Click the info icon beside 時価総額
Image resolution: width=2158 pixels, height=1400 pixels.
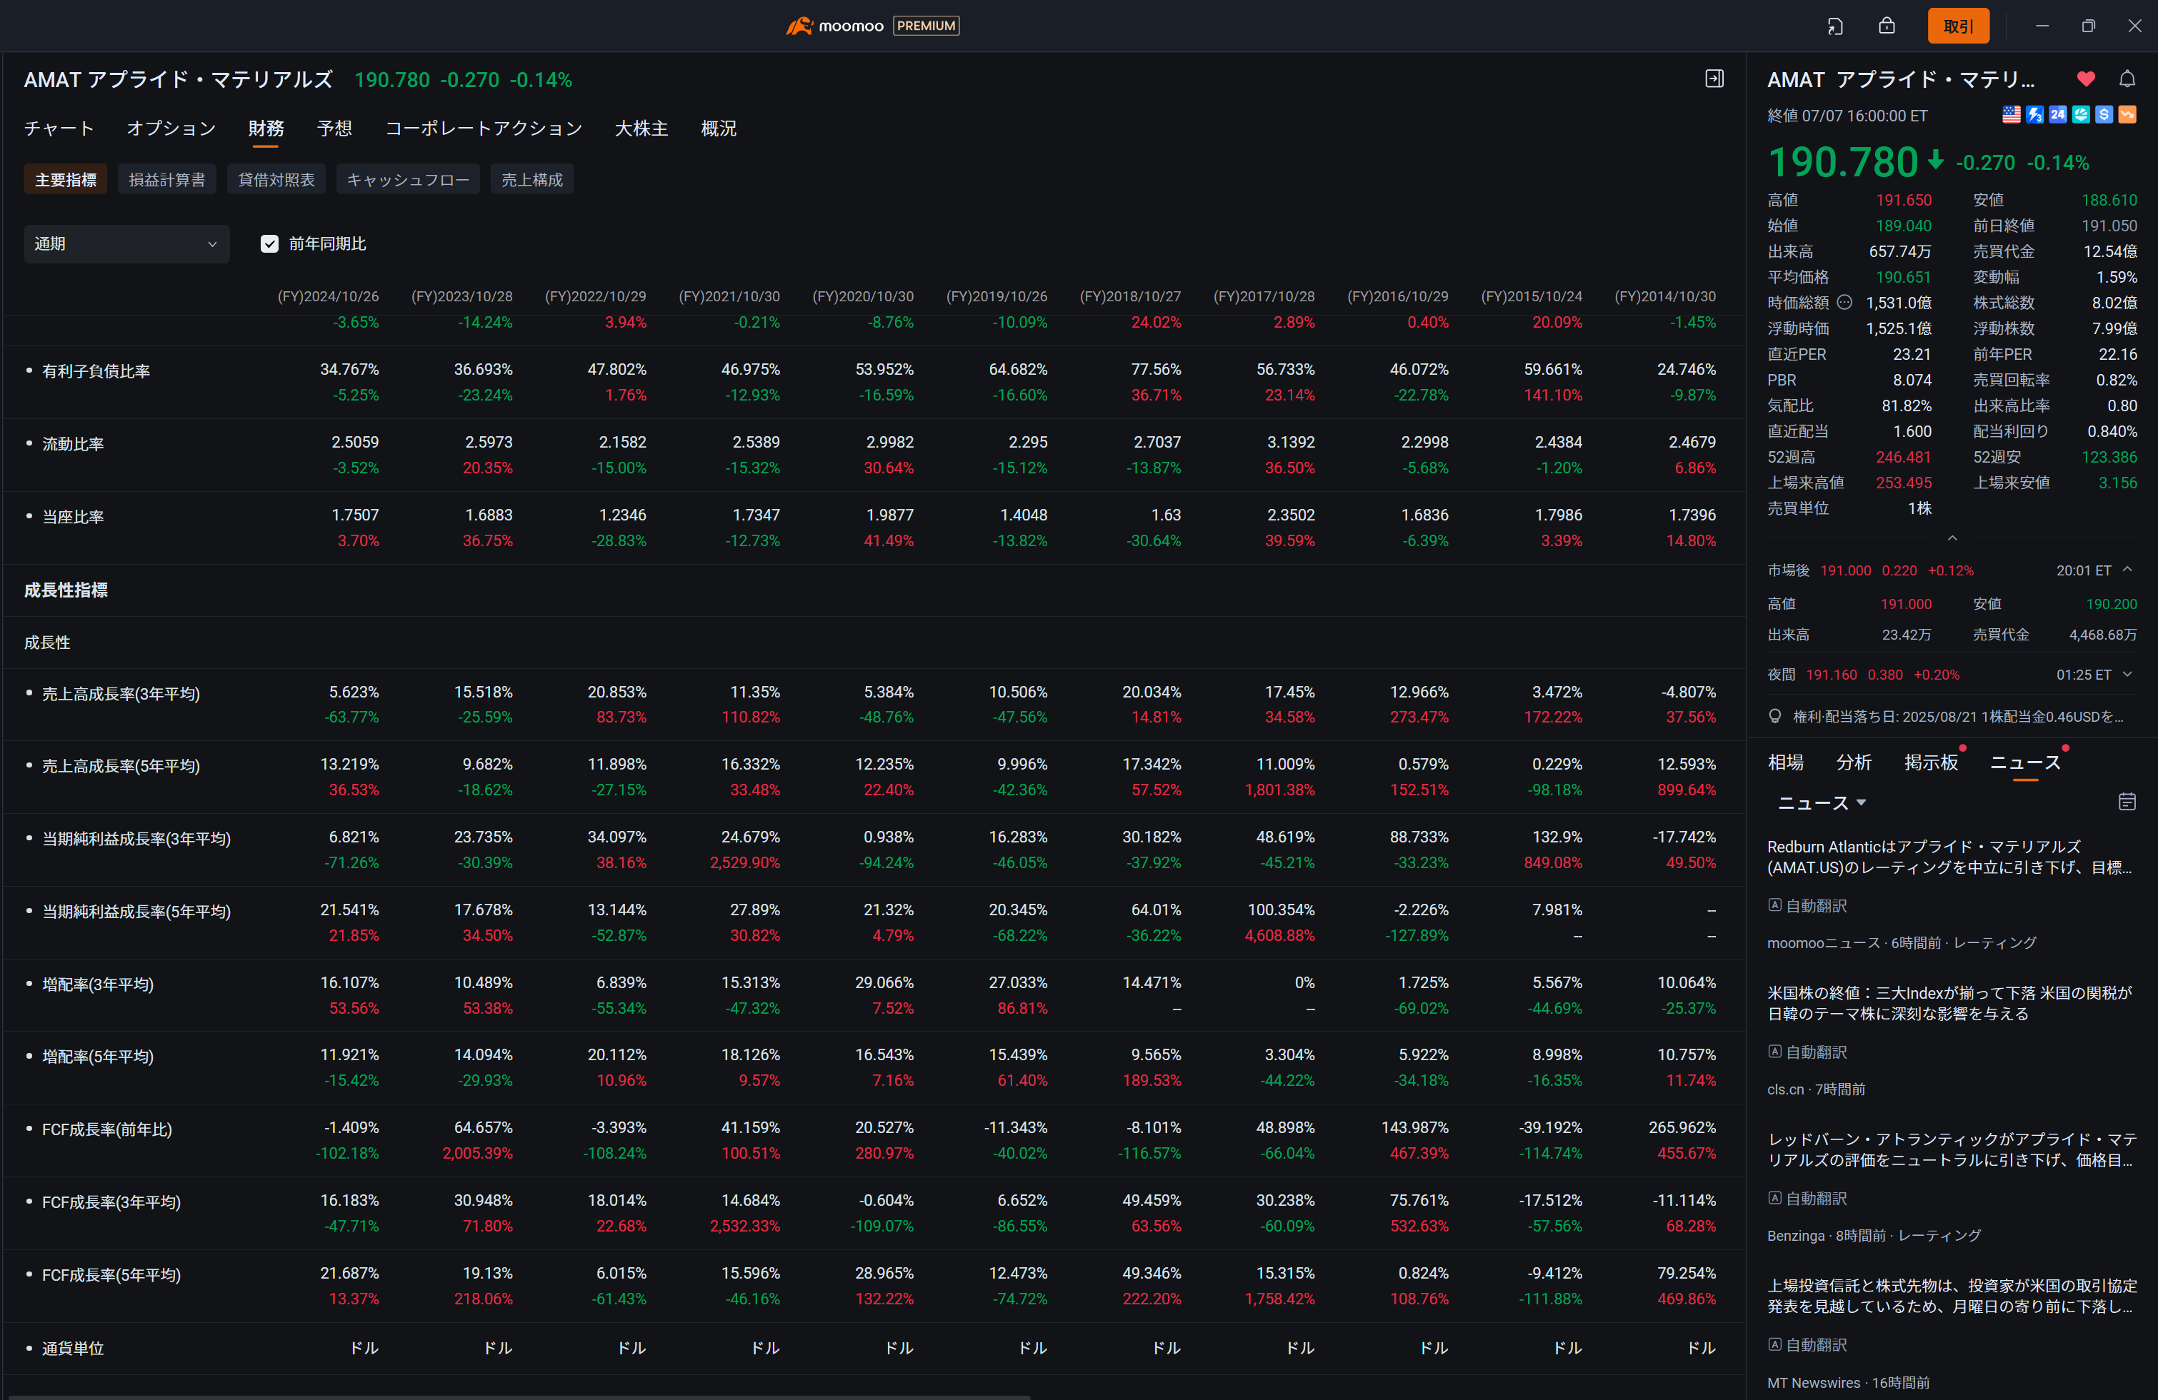pyautogui.click(x=1845, y=303)
